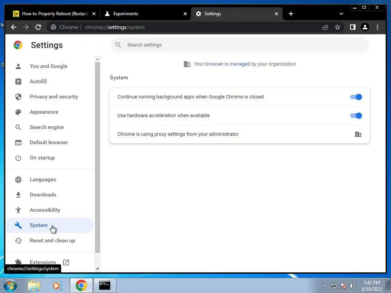This screenshot has width=391, height=293.
Task: Click the palette icon beside Appearance
Action: point(18,112)
